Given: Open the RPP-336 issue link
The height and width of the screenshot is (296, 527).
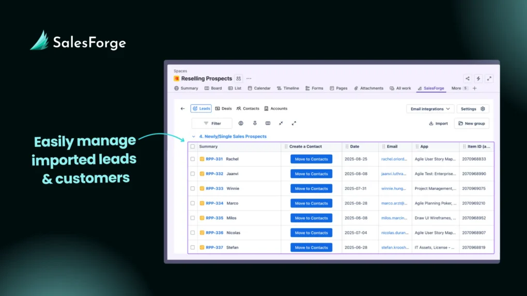Looking at the screenshot, I should click(x=214, y=233).
